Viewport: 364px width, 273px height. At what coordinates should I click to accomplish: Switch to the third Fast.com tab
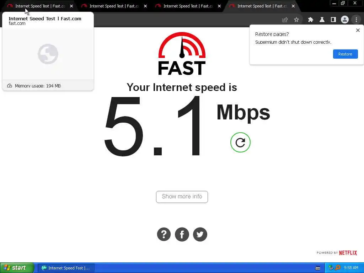(185, 6)
